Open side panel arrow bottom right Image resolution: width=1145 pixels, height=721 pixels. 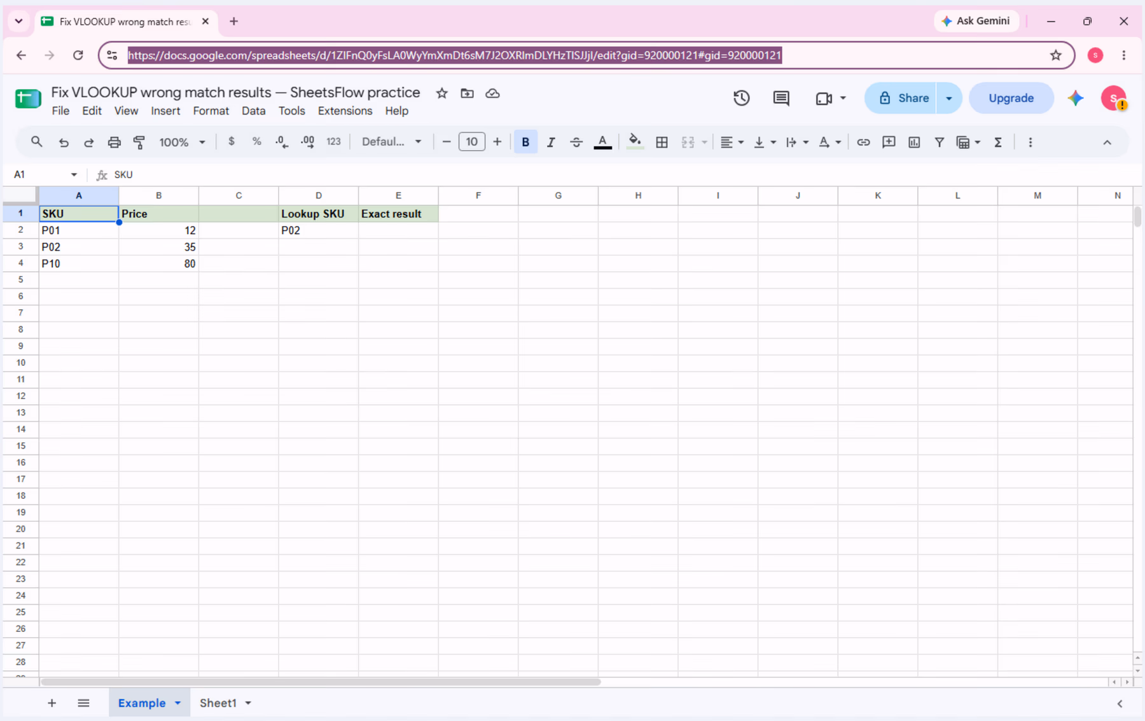tap(1120, 703)
